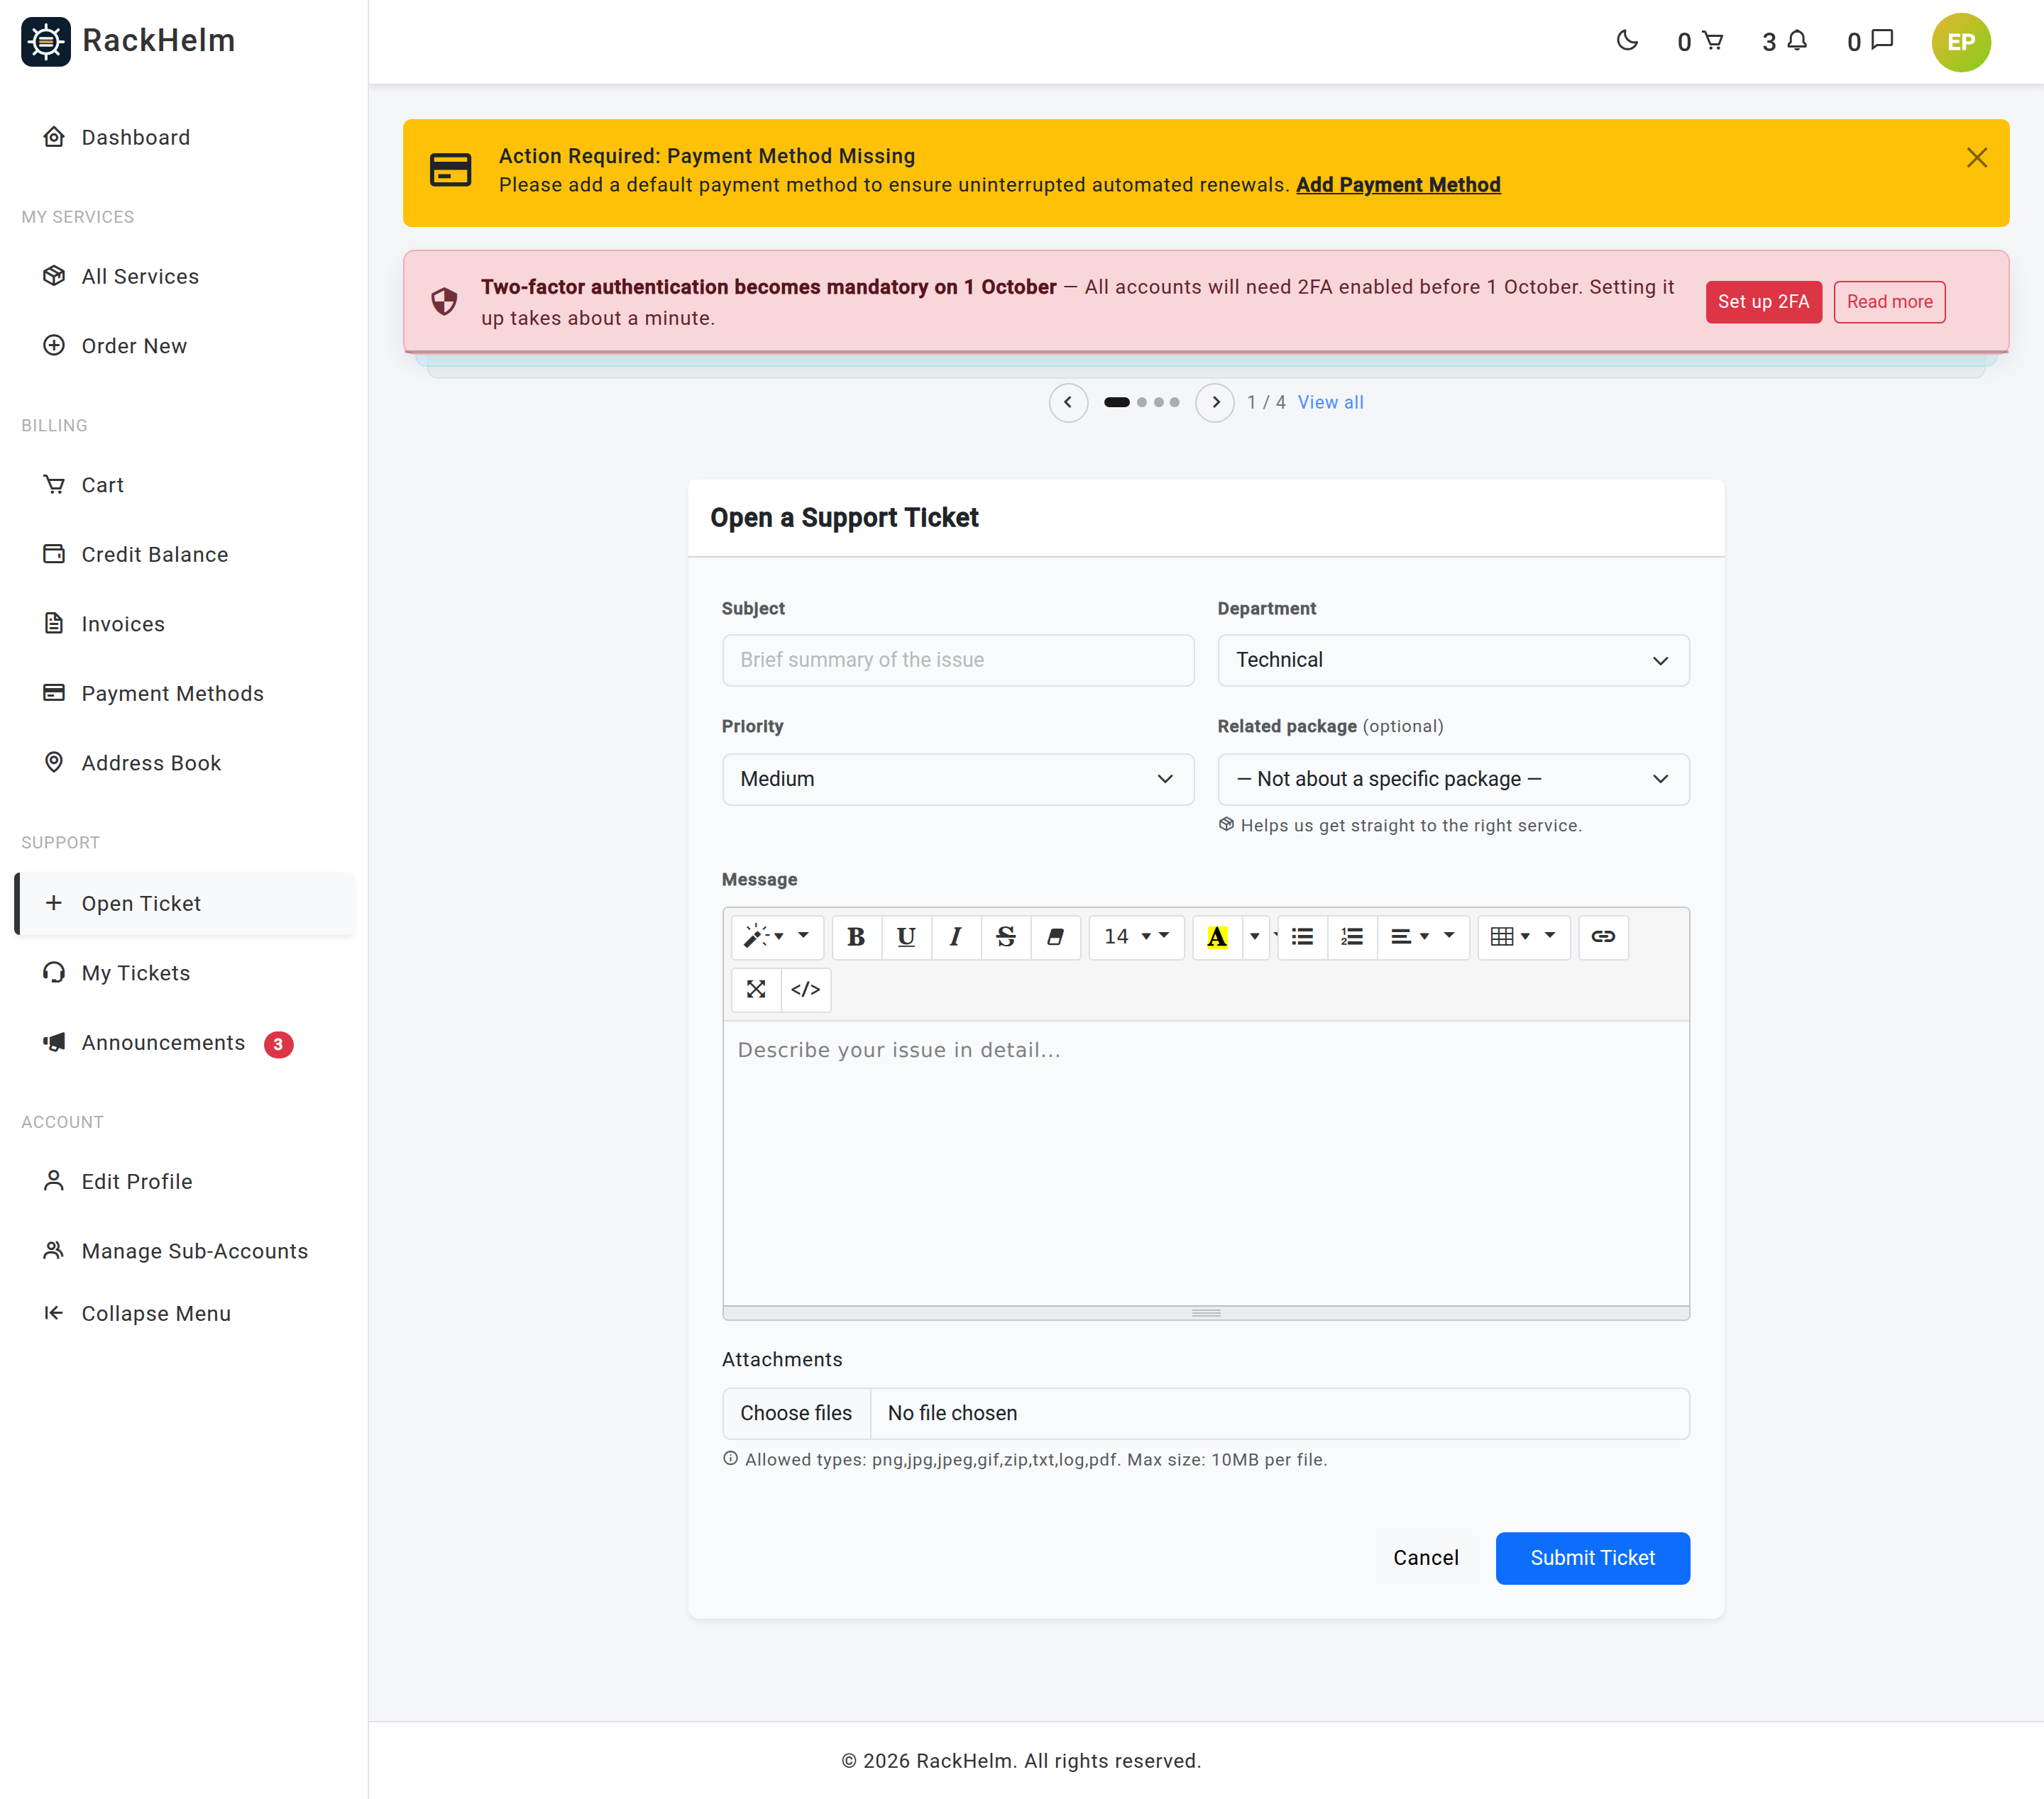Viewport: 2044px width, 1799px height.
Task: Toggle fullscreen editor mode
Action: tap(756, 990)
